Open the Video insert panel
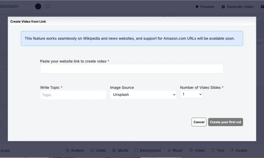The image size is (264, 158). [197, 150]
